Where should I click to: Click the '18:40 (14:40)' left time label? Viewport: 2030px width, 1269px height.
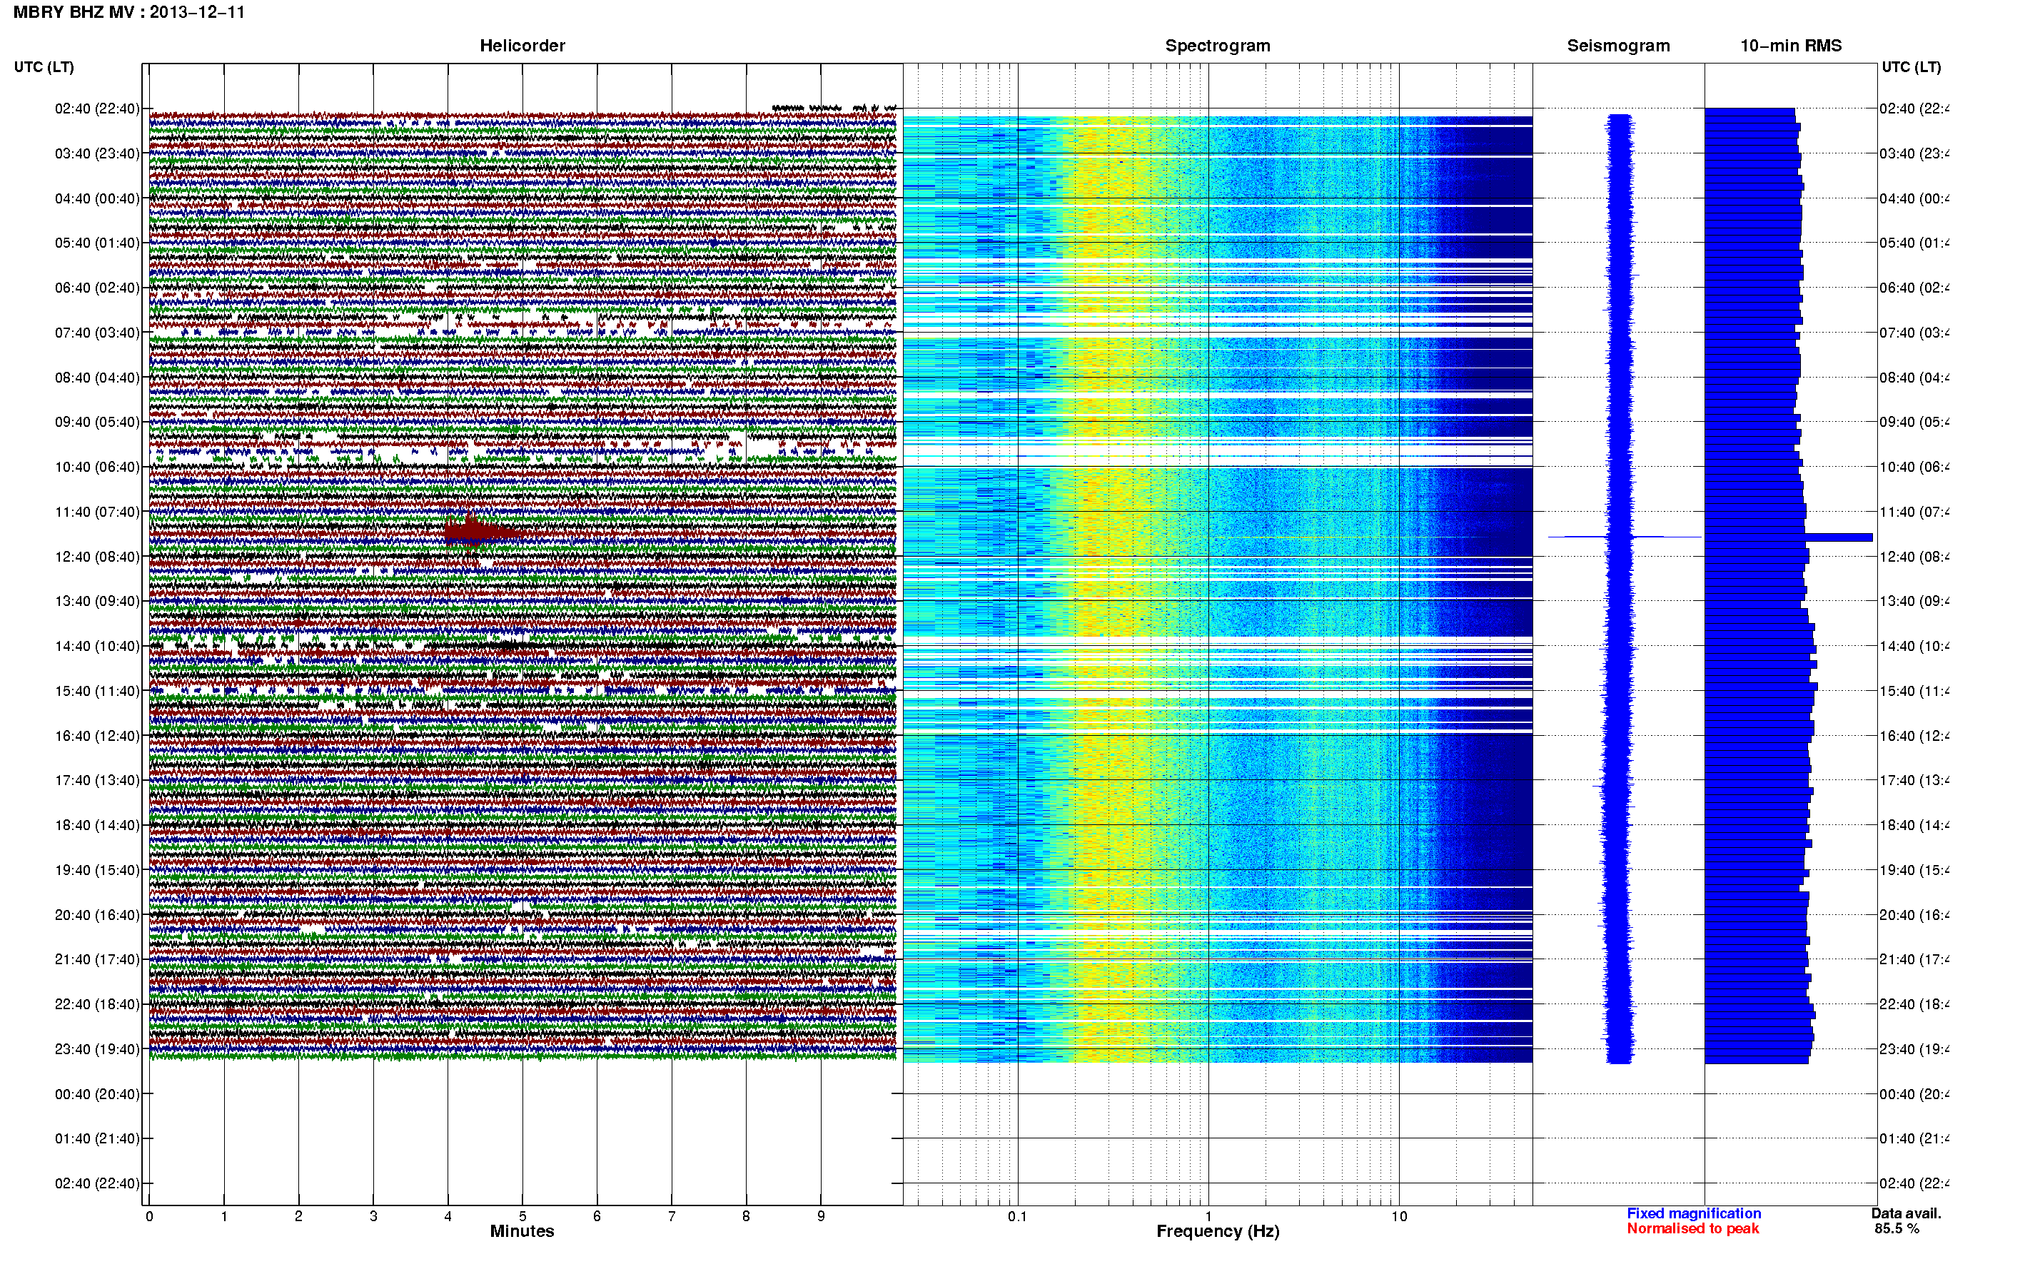click(97, 826)
